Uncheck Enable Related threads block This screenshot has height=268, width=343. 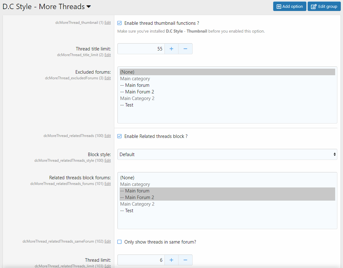pyautogui.click(x=119, y=136)
